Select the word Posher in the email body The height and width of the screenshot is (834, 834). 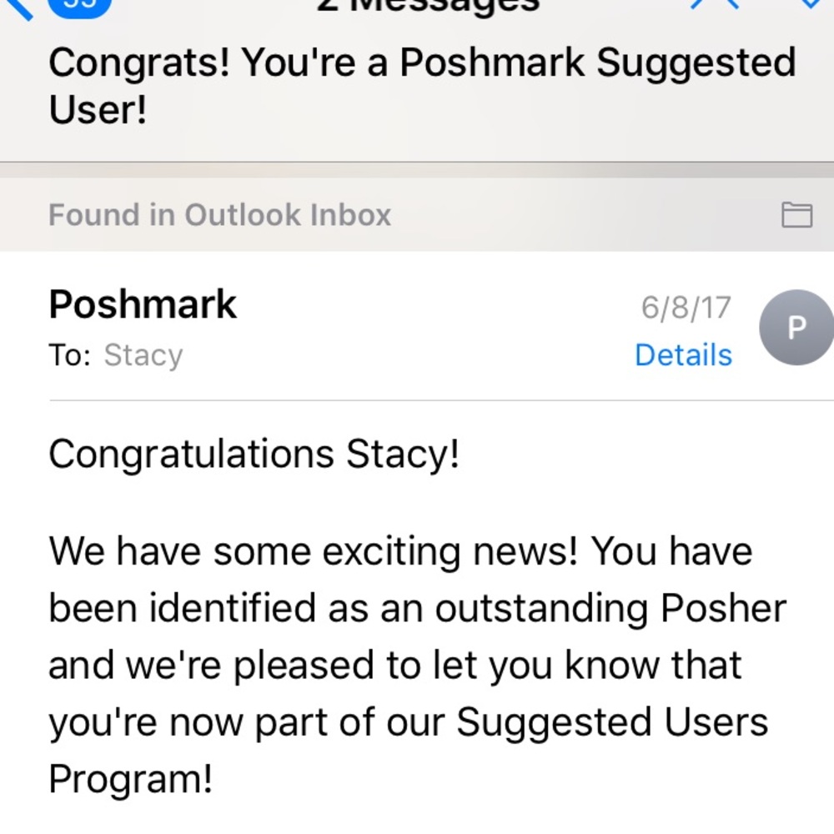point(726,607)
